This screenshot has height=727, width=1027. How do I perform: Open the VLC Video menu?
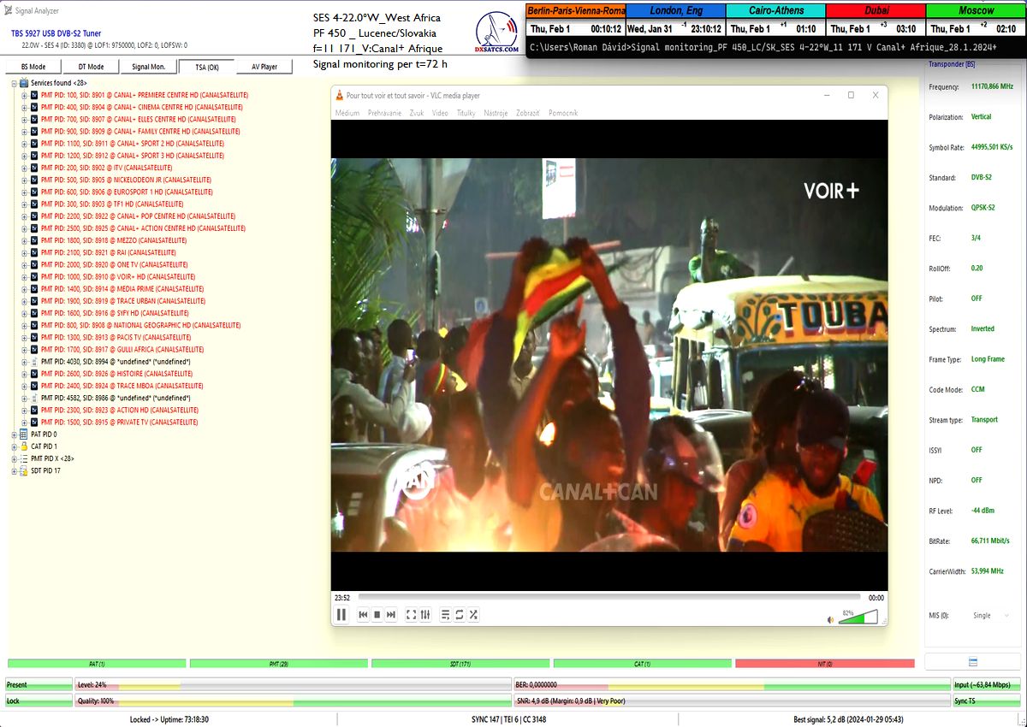click(x=440, y=113)
